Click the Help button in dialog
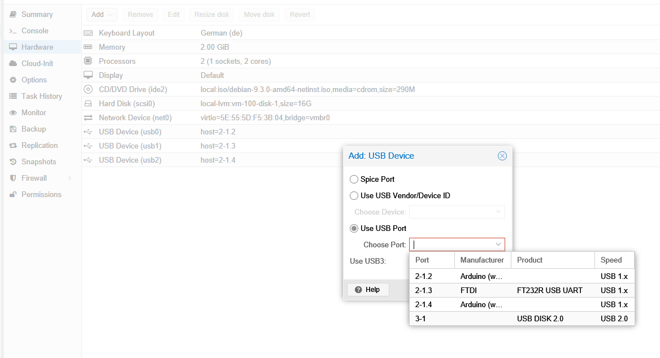The image size is (660, 358). tap(367, 290)
